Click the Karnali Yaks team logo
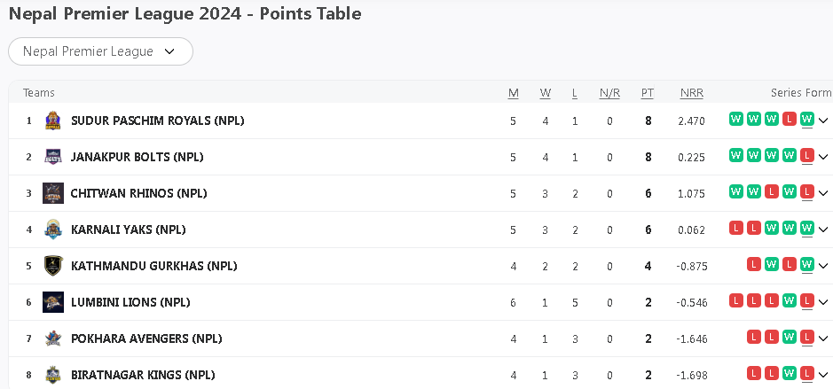833x389 pixels. pos(53,230)
